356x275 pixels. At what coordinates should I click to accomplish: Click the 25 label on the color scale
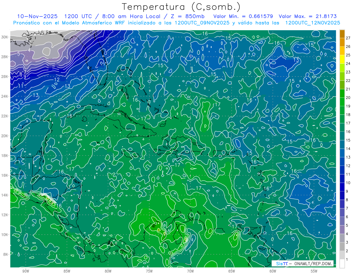[x=348, y=55]
